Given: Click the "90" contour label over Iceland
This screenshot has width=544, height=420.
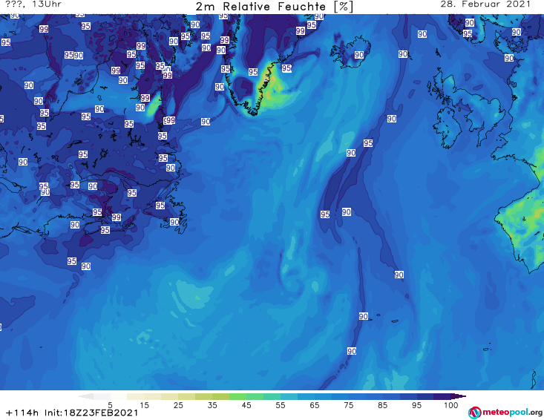Looking at the screenshot, I should [359, 55].
